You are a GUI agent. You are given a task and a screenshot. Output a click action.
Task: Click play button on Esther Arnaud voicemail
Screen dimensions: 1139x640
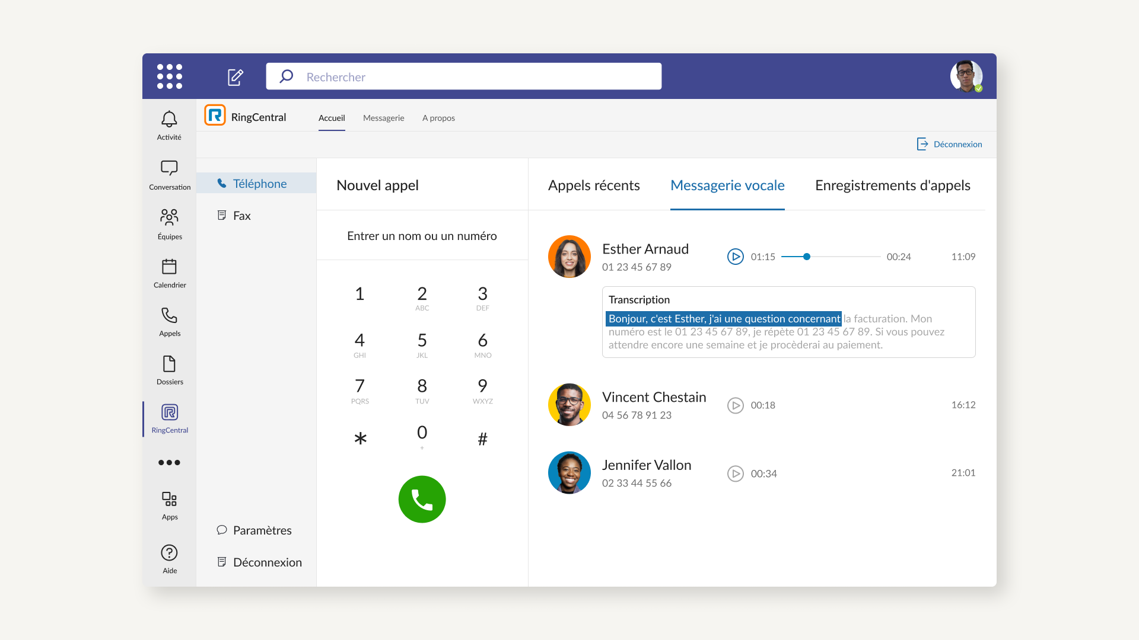point(734,257)
